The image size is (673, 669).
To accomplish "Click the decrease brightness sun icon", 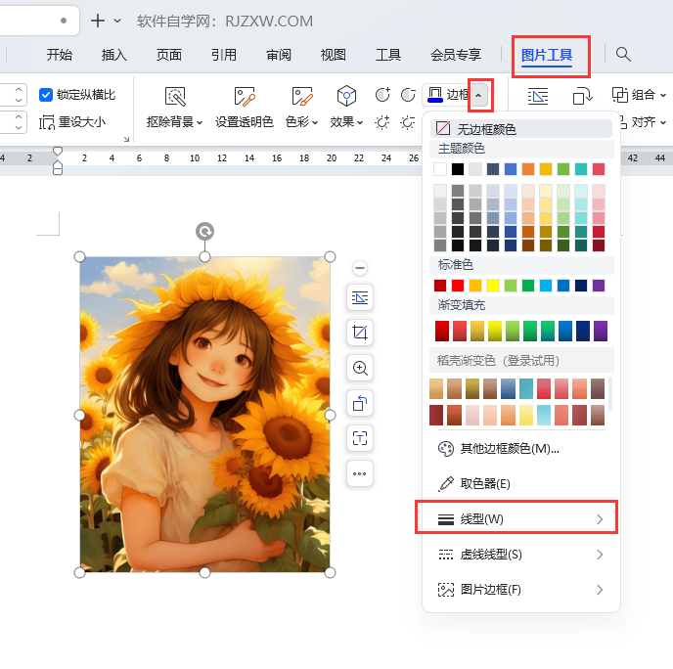I will 408,122.
